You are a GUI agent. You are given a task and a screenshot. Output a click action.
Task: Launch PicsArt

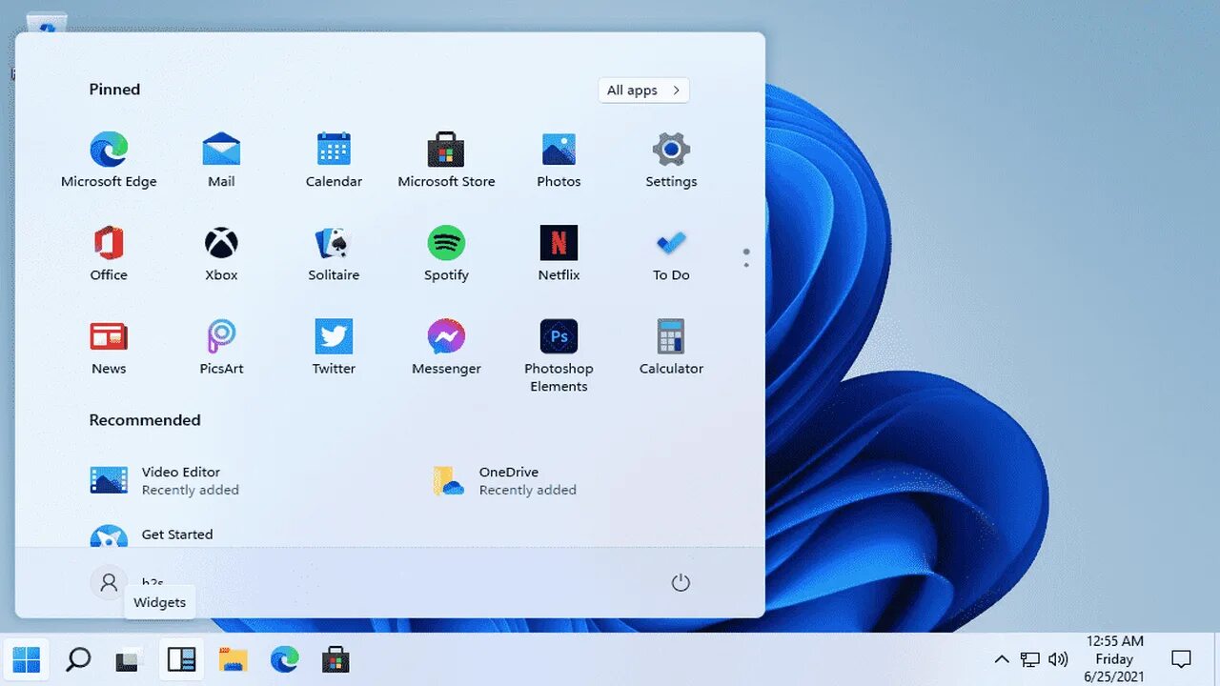(x=221, y=347)
